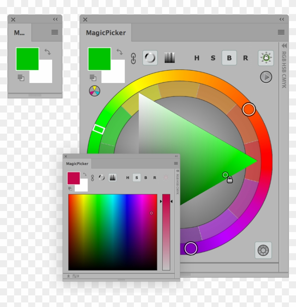Click the orange scheme handle on hue ring
Screen dimensions: 296x307
(x=249, y=109)
